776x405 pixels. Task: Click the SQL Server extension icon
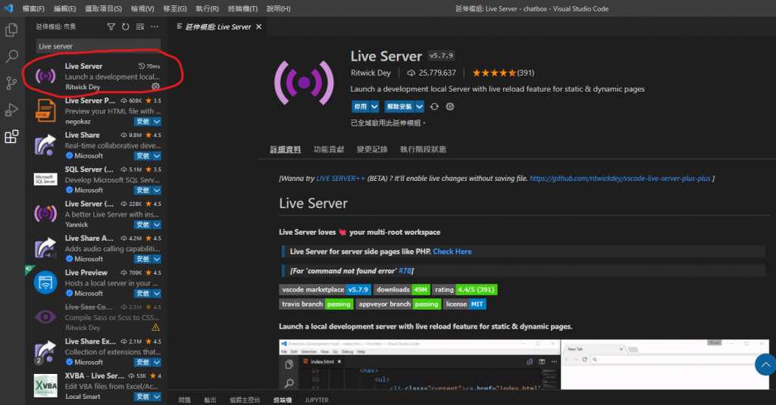[45, 179]
